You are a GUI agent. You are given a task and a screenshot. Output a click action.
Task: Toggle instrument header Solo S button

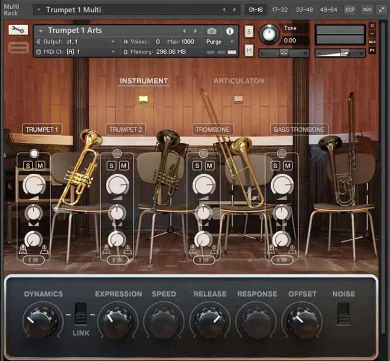click(x=249, y=31)
